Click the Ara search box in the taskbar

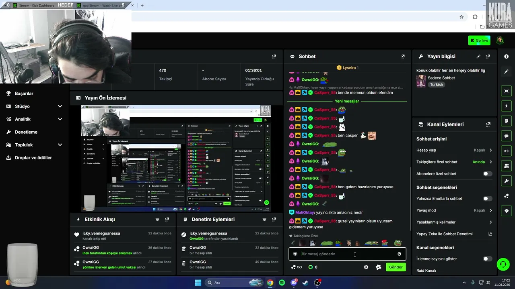tap(233, 283)
